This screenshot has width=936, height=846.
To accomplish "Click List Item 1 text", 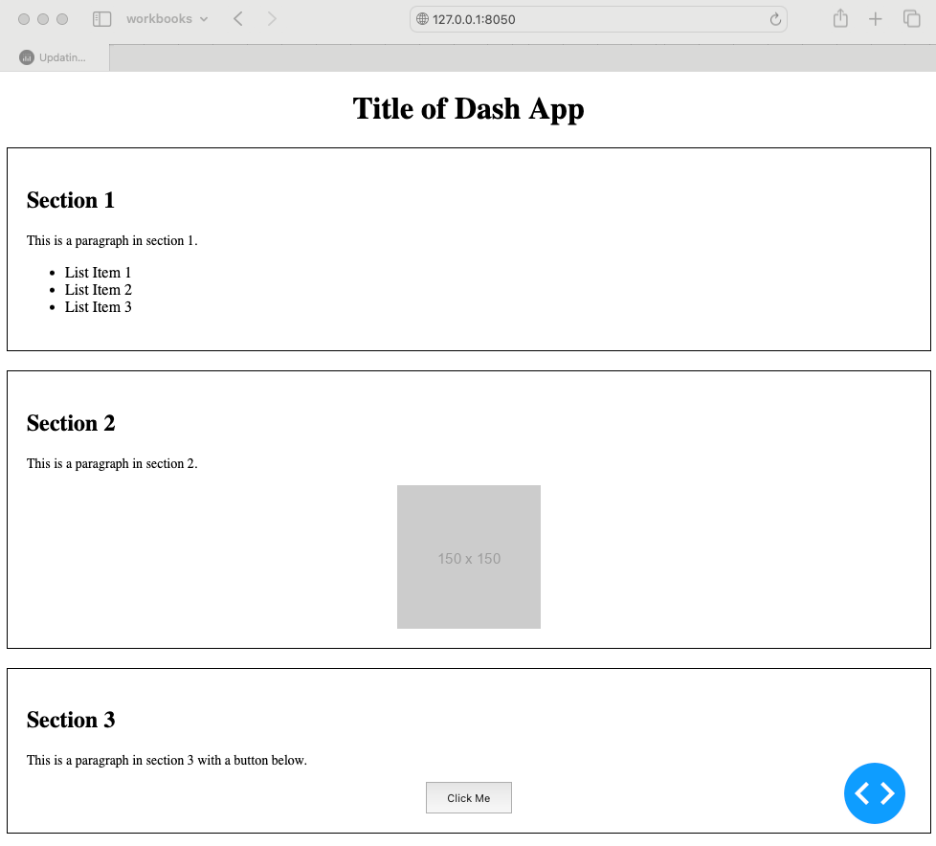I will 98,272.
